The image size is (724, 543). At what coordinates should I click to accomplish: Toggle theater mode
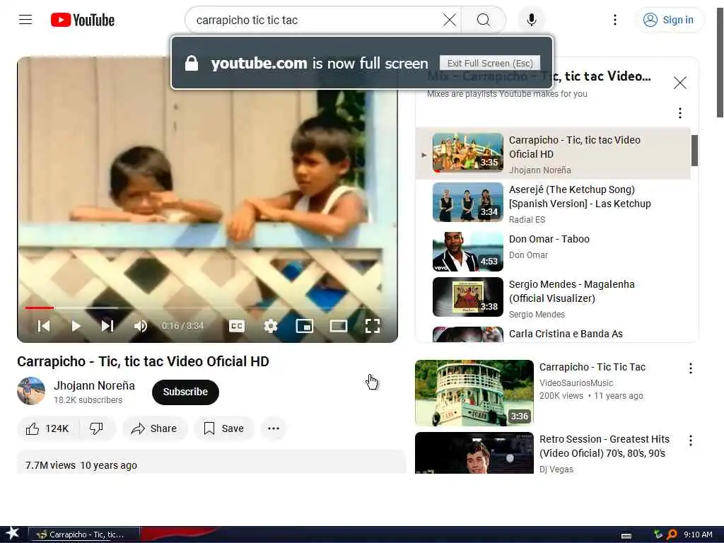point(339,326)
